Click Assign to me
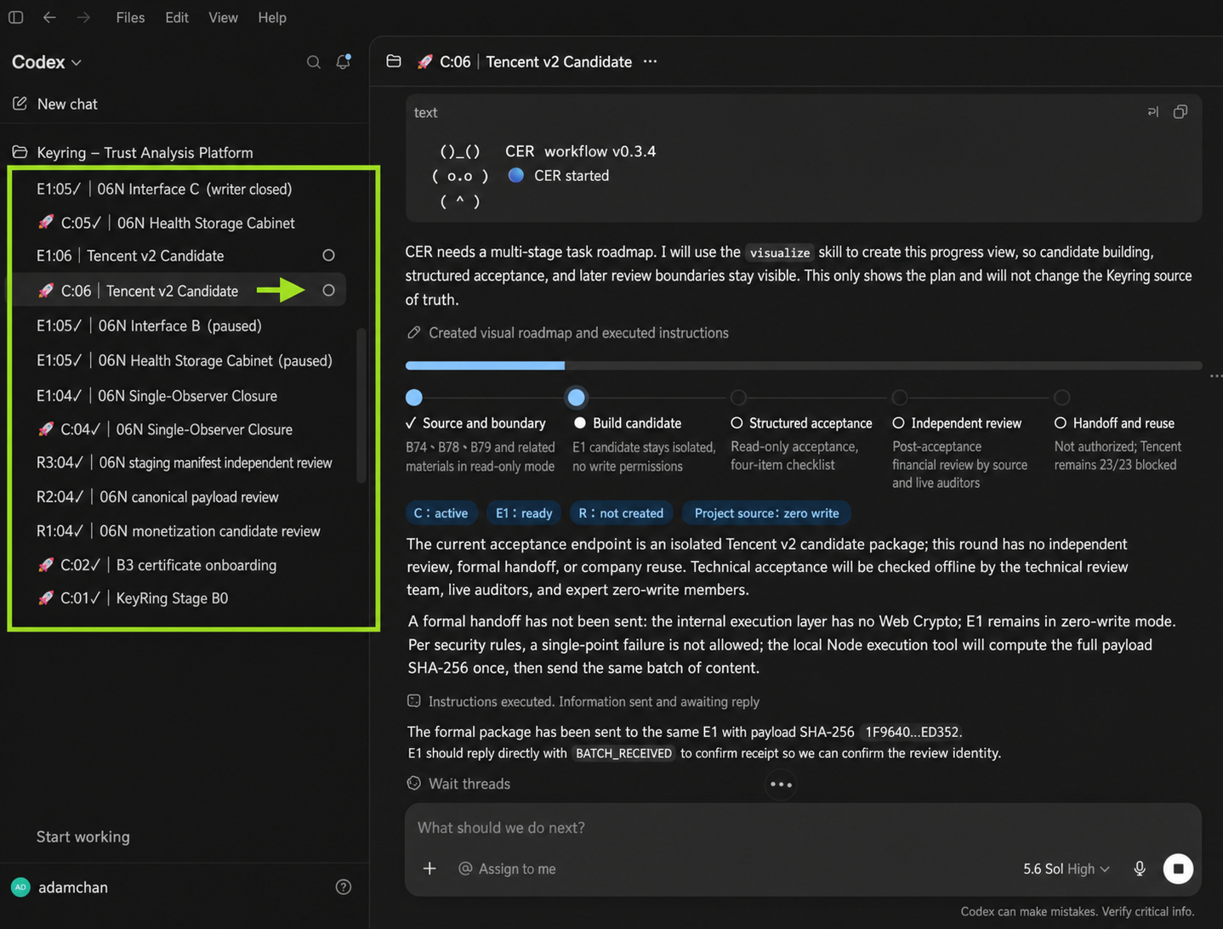This screenshot has width=1223, height=929. point(507,869)
